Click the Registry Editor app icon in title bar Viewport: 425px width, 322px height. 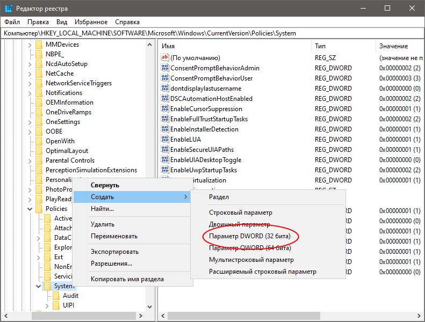click(x=8, y=8)
